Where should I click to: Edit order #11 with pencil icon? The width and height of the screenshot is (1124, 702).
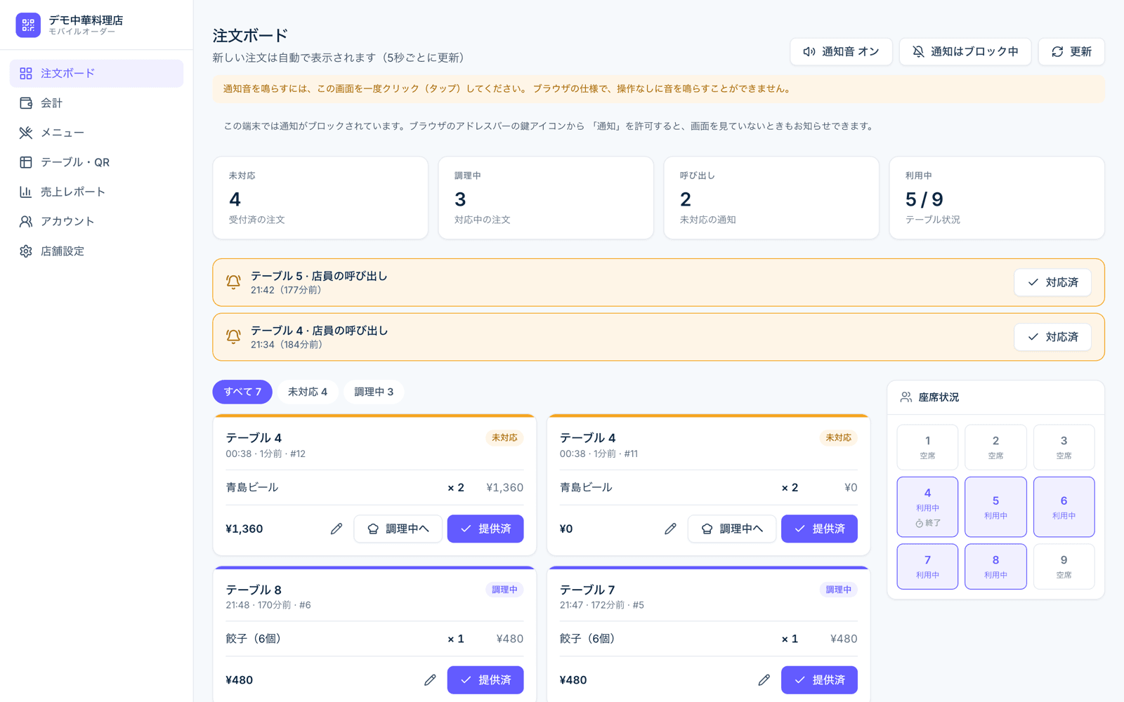point(670,529)
